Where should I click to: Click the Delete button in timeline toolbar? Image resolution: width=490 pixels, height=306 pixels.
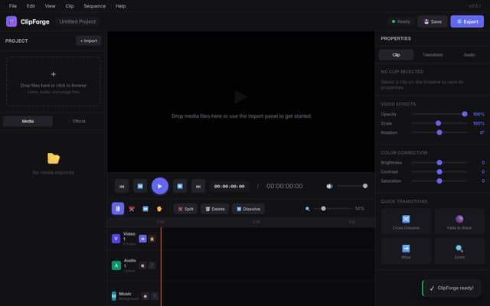tap(214, 209)
